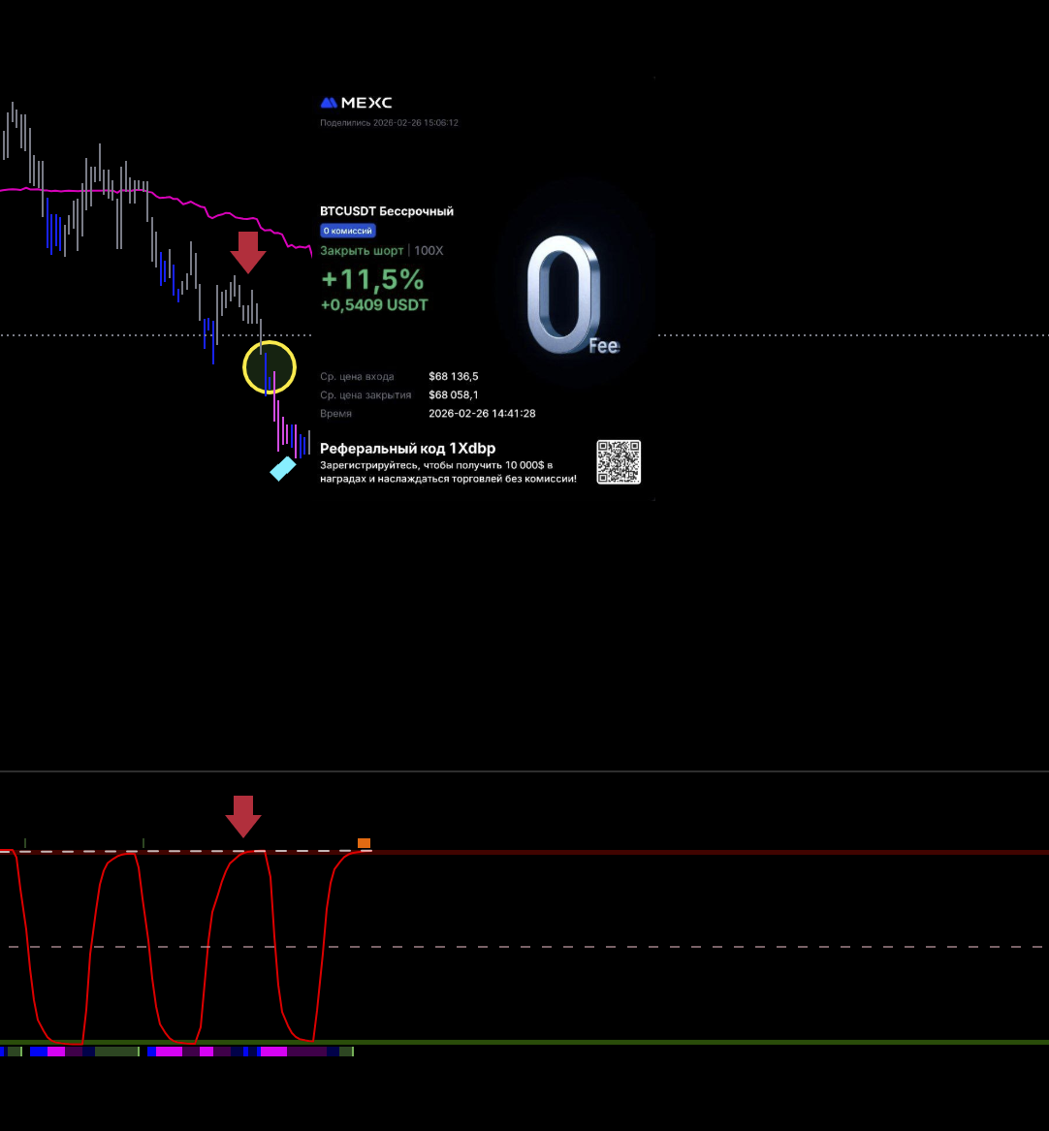Click the orange square marker on the oscillator
1049x1131 pixels.
pos(365,843)
